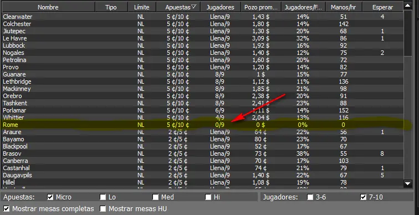Click the scroll up arrow of the table list
The width and height of the screenshot is (419, 215).
[x=407, y=5]
